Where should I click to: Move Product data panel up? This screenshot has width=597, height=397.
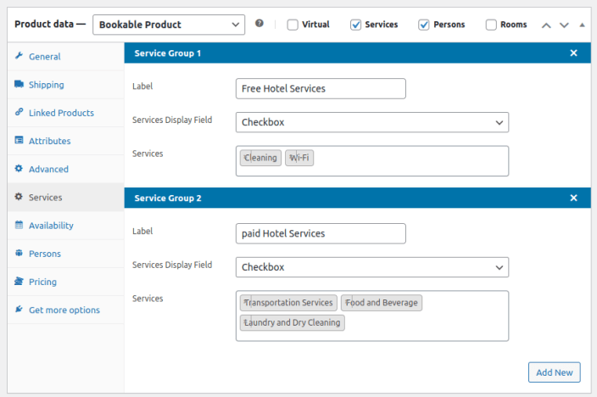[546, 25]
